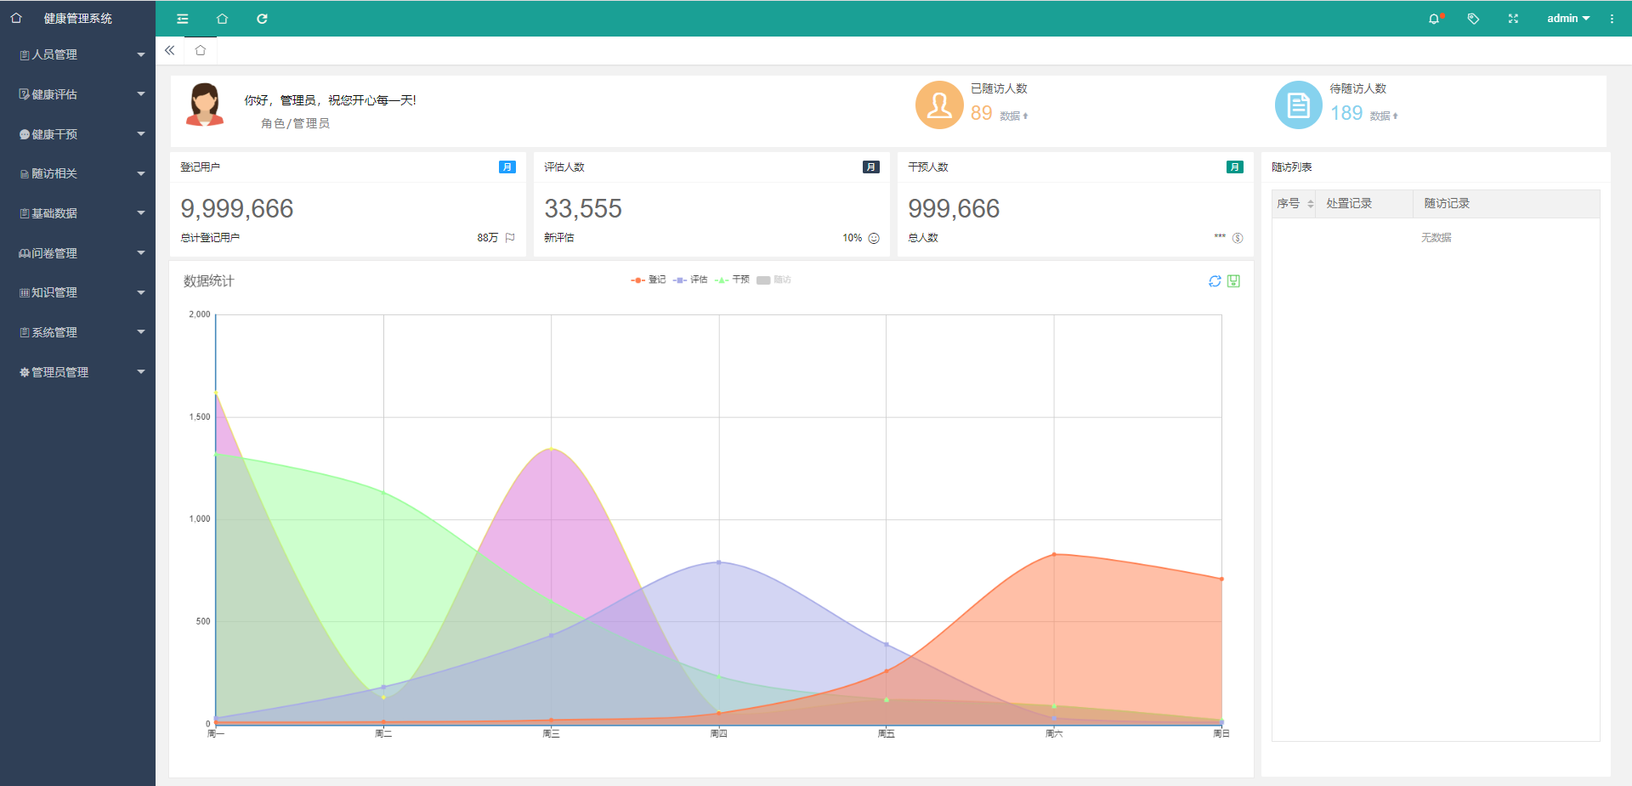The height and width of the screenshot is (786, 1632).
Task: Click the tag icon in header
Action: click(1473, 19)
